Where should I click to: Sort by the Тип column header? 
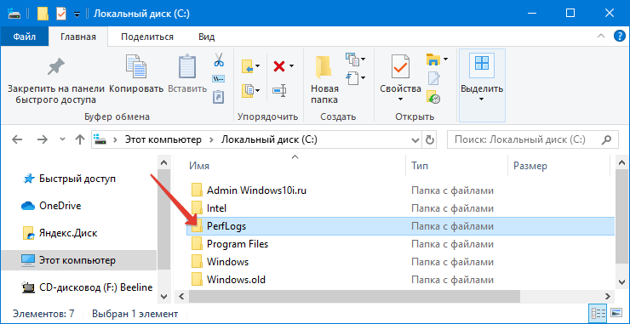[420, 166]
